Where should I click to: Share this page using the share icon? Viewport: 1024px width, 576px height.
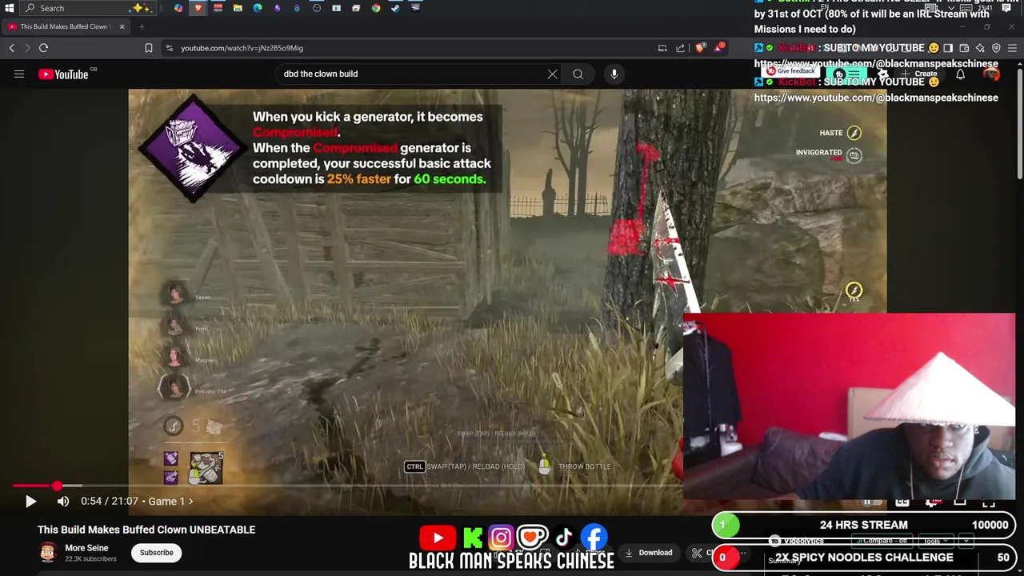coord(680,48)
